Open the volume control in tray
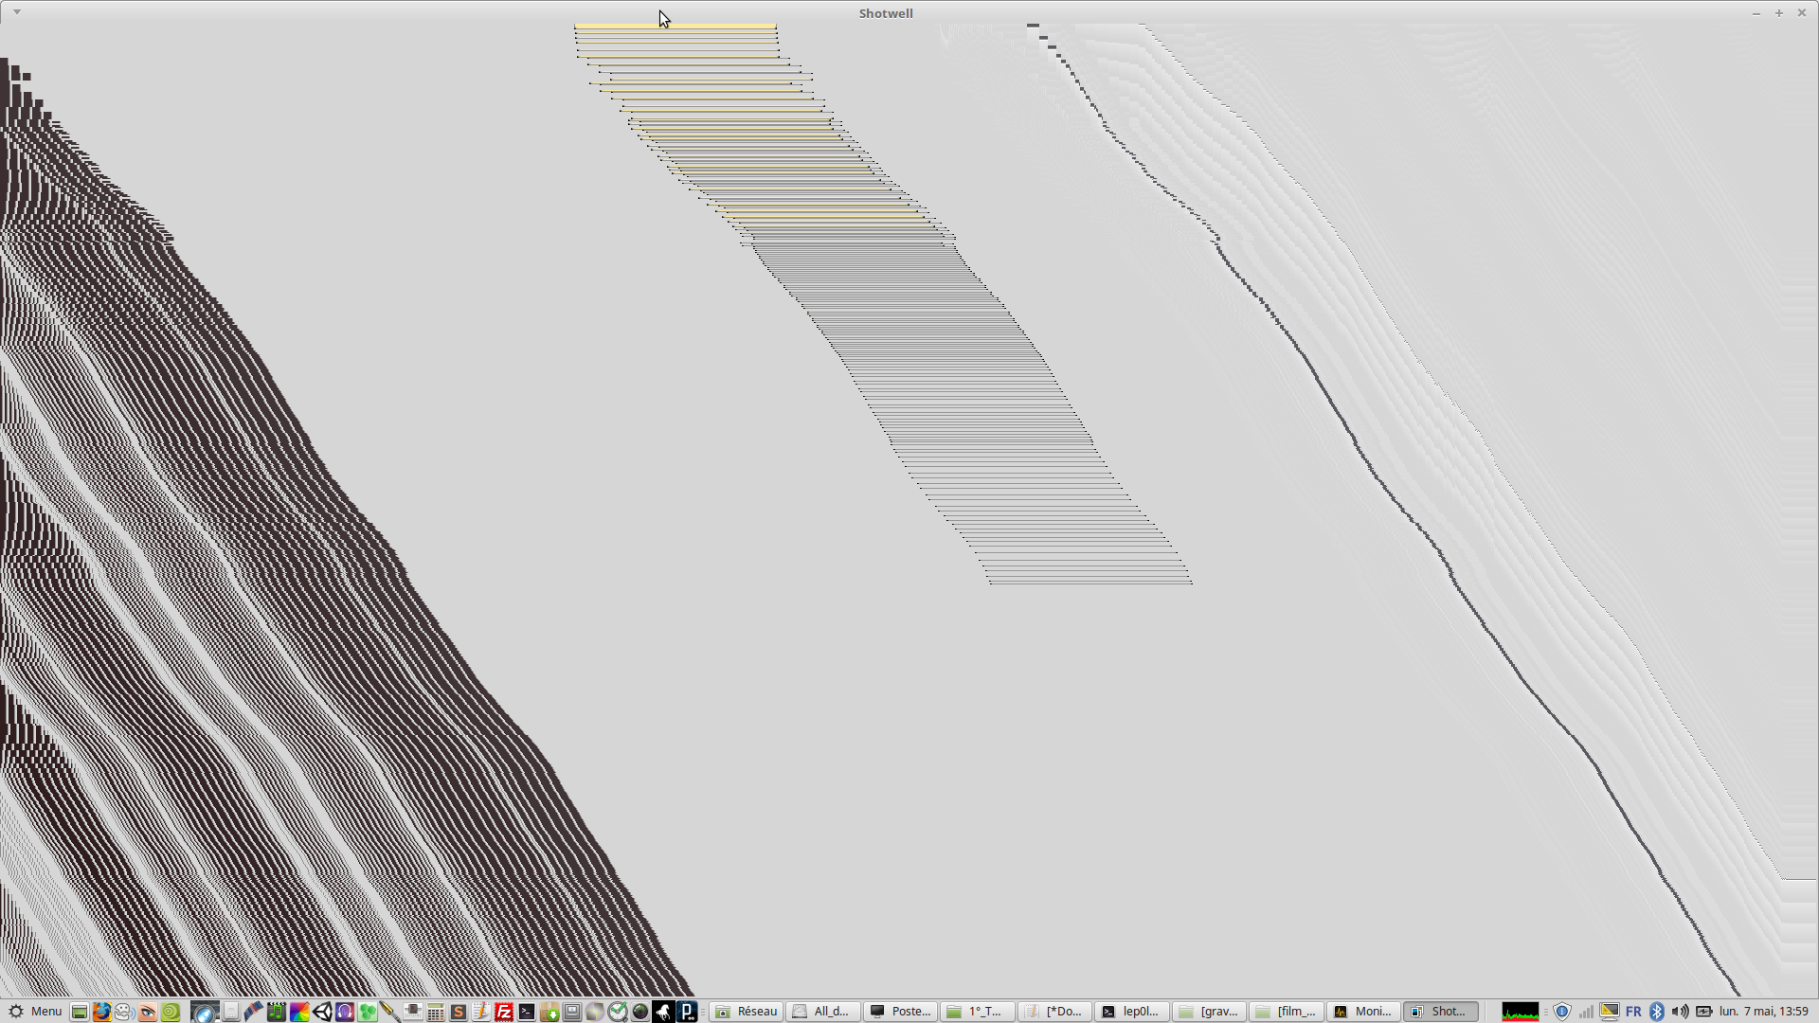 point(1680,1012)
